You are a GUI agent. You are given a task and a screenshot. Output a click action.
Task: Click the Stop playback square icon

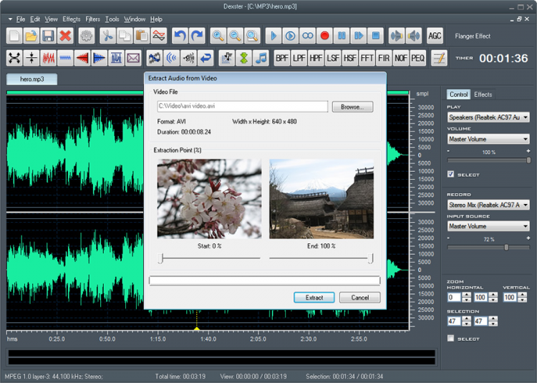tap(374, 35)
